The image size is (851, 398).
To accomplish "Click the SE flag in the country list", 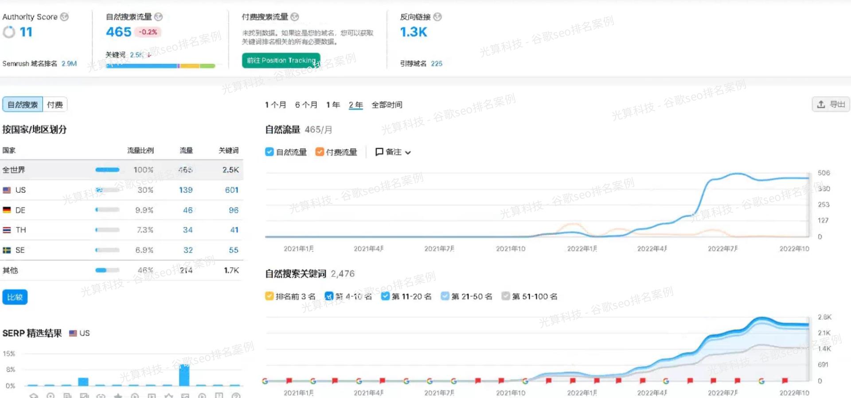I will pyautogui.click(x=7, y=250).
